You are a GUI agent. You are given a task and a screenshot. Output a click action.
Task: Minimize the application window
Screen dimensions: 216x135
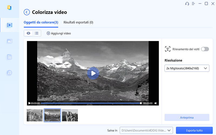(200, 4)
